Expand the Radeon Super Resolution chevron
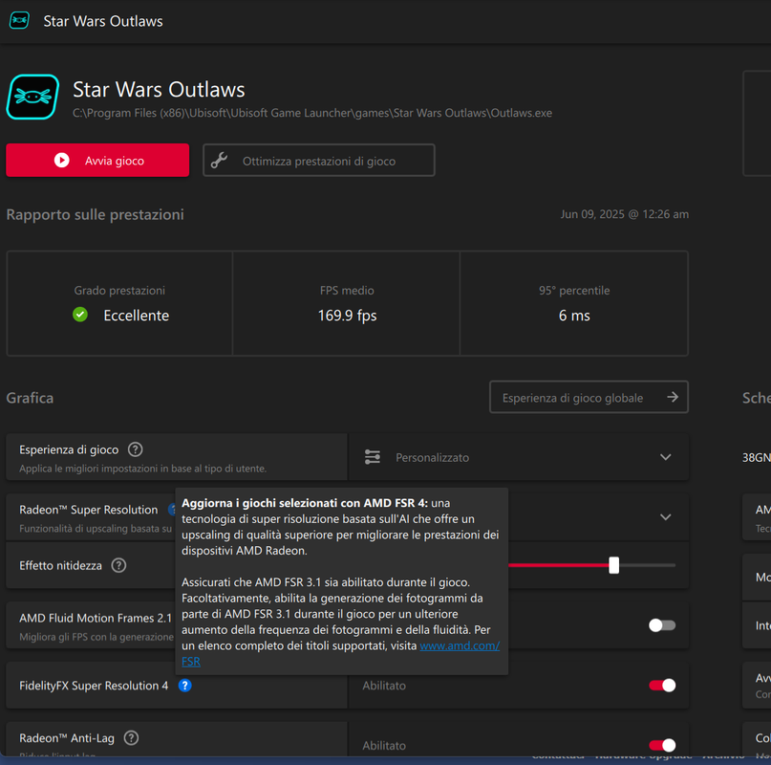 [665, 517]
